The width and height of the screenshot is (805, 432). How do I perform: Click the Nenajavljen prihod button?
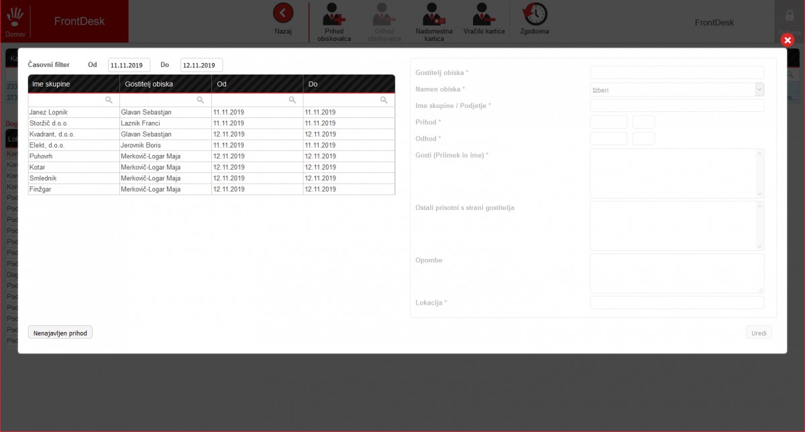pyautogui.click(x=60, y=333)
